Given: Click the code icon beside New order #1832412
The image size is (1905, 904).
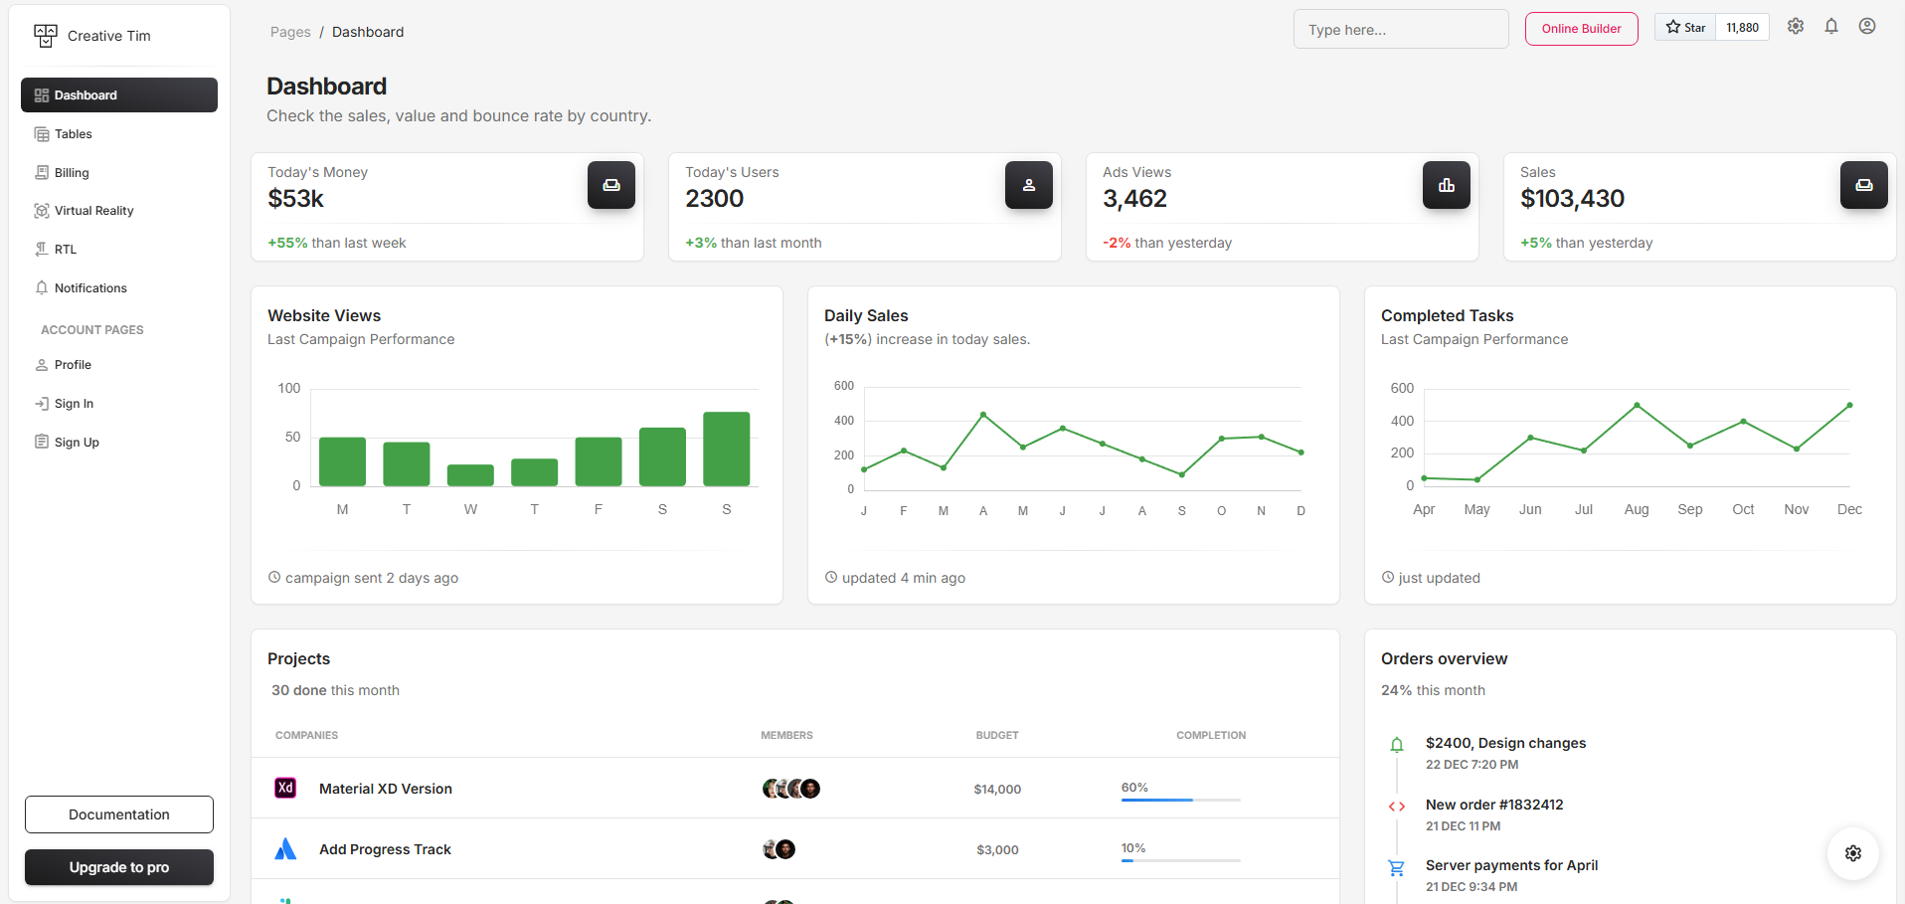Looking at the screenshot, I should pos(1397,807).
